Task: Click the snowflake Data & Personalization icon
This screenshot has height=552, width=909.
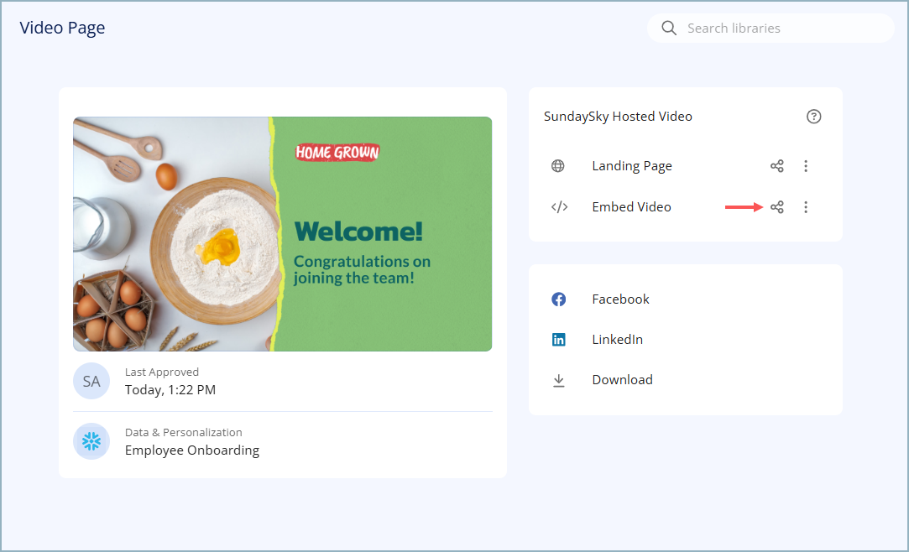Action: (x=91, y=441)
